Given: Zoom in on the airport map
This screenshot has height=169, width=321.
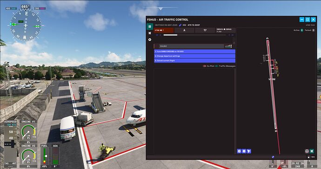Looking at the screenshot, I should (x=239, y=151).
